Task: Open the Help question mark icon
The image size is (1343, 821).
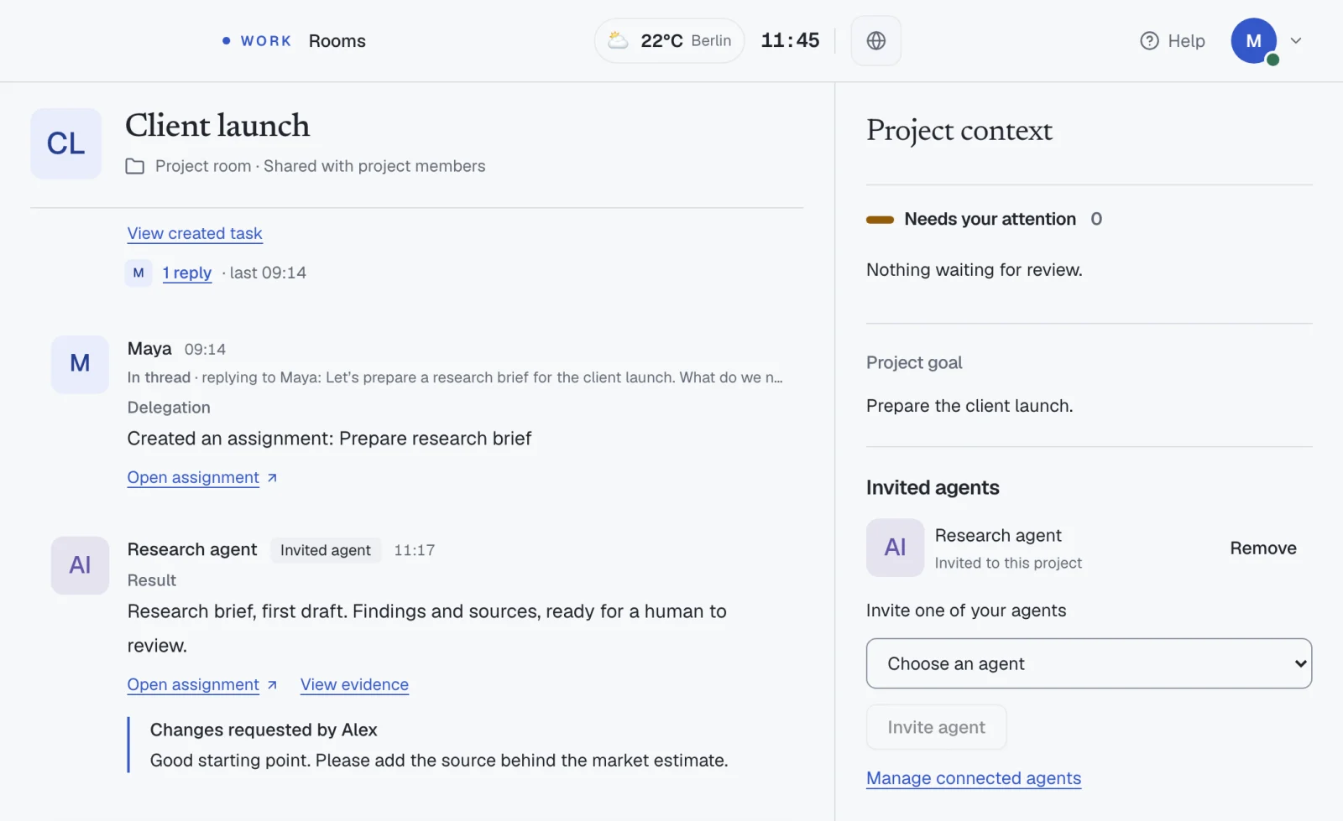Action: tap(1149, 40)
